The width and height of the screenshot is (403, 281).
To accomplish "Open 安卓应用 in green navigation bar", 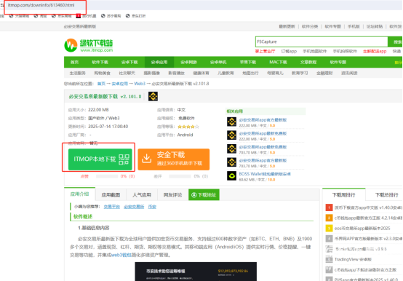I will [159, 62].
